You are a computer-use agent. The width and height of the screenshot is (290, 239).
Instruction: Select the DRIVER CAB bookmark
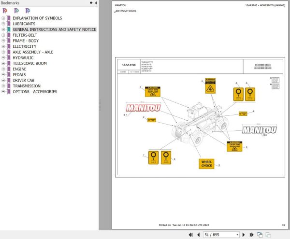[x=23, y=80]
